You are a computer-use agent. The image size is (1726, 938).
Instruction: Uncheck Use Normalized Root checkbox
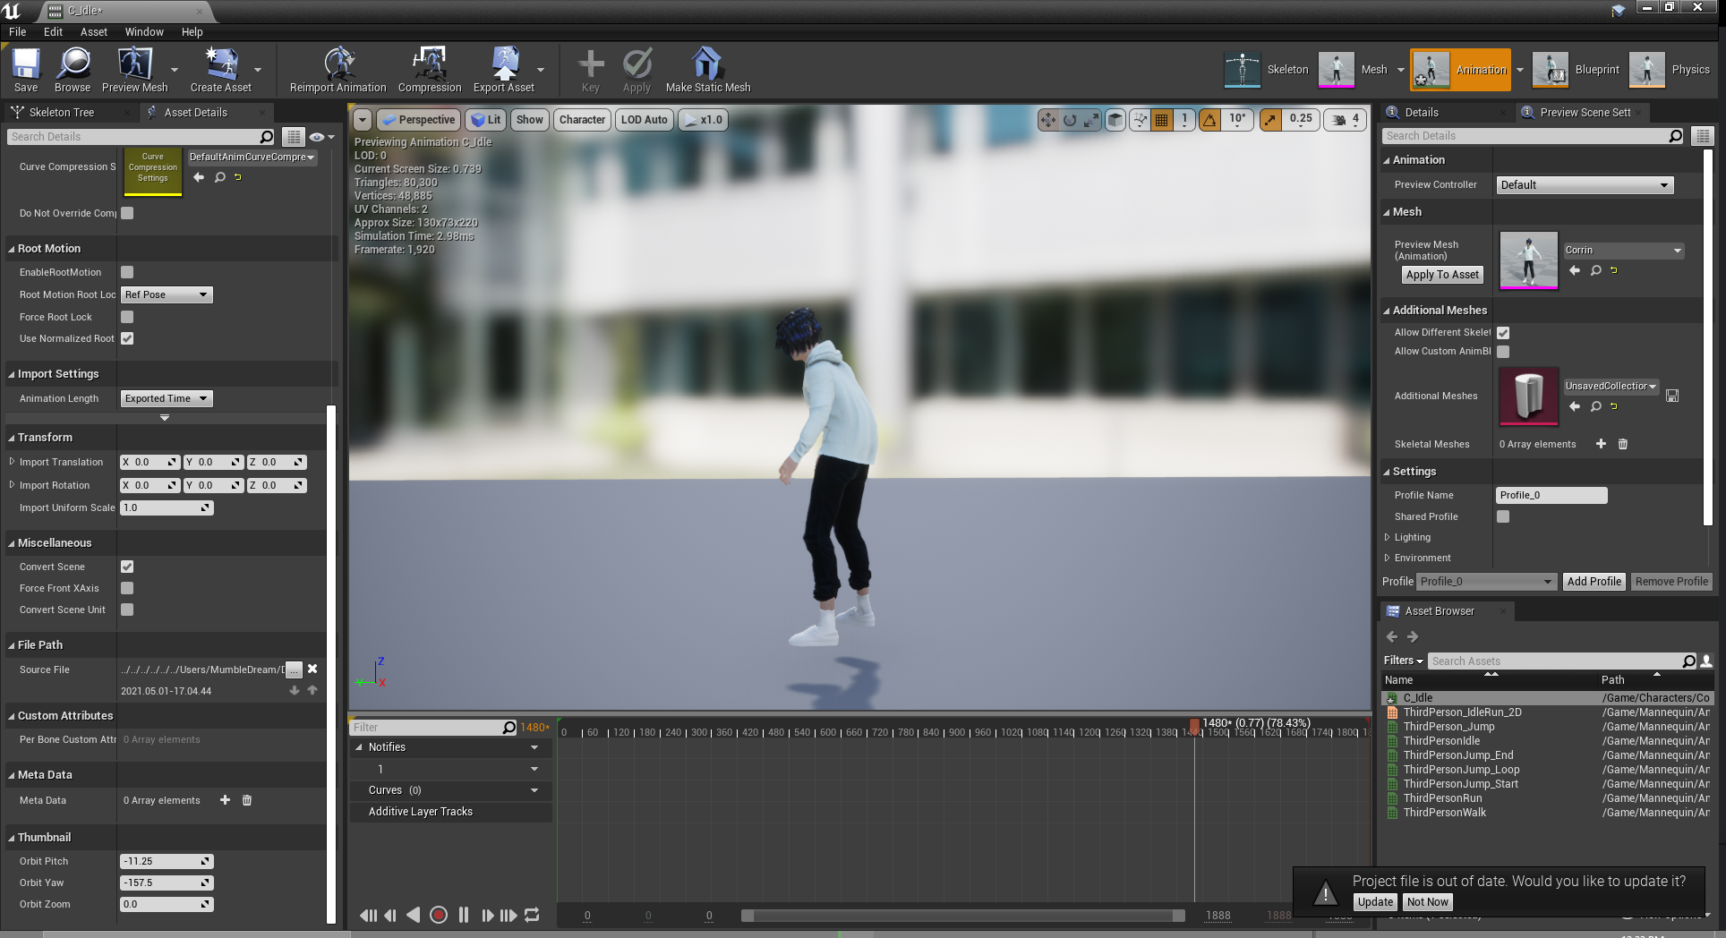pyautogui.click(x=127, y=338)
